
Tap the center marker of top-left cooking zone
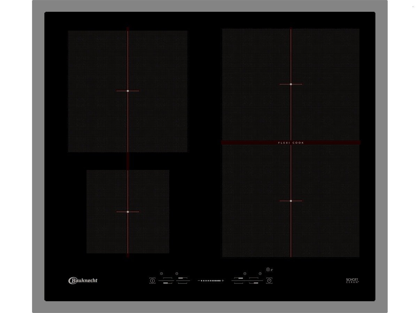[128, 91]
